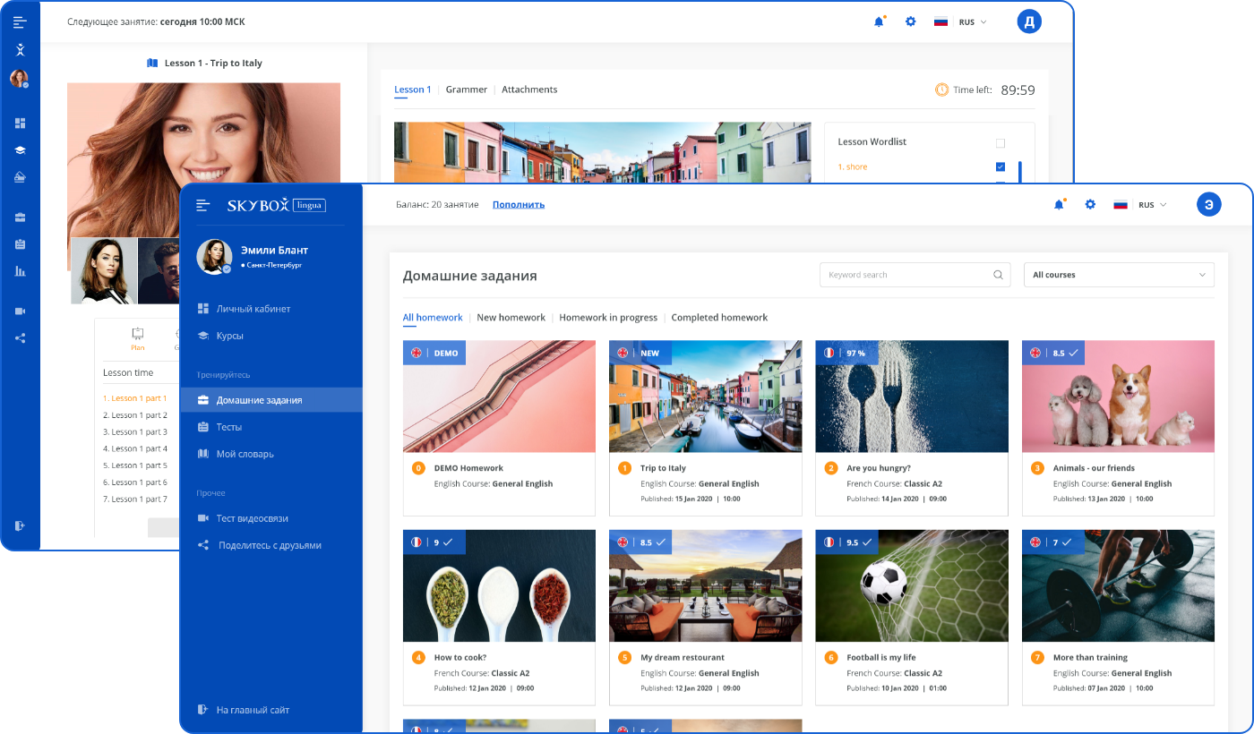
Task: Toggle checkbox for word shore
Action: pos(1001,167)
